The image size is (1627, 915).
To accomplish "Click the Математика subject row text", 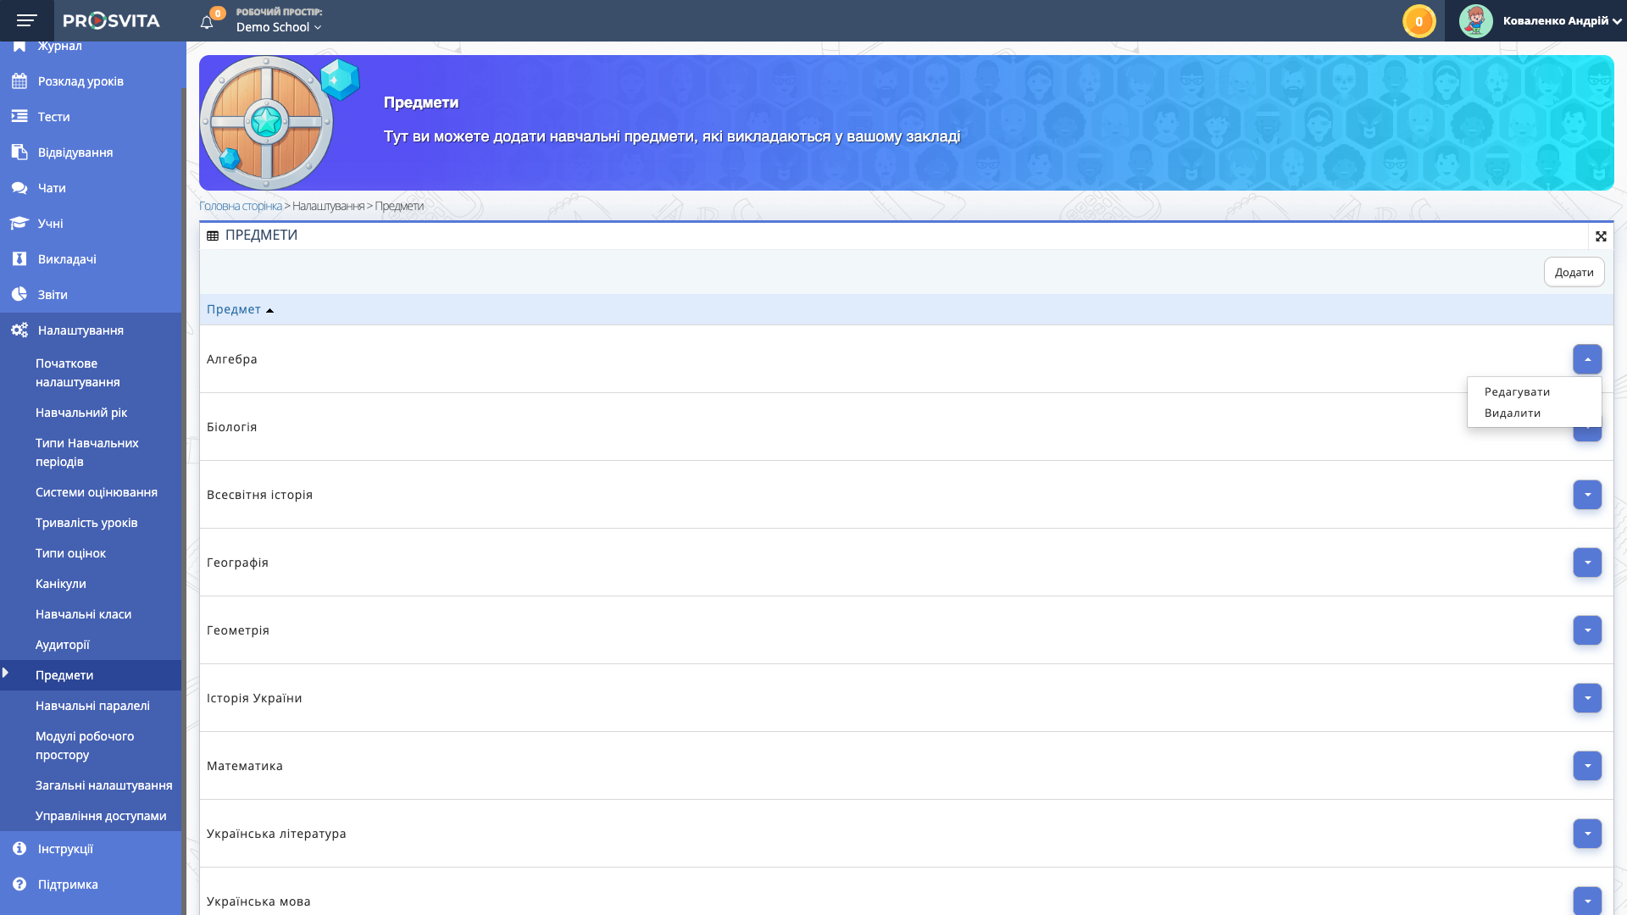I will pyautogui.click(x=245, y=766).
